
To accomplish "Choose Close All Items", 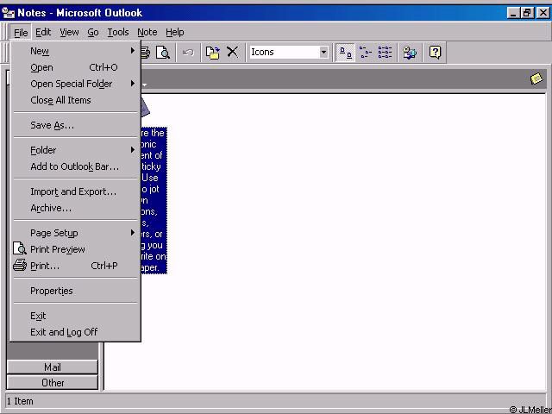I will 75,100.
